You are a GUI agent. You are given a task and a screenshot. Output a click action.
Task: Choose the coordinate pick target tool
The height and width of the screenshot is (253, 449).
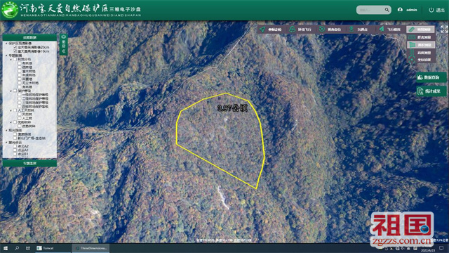click(x=412, y=60)
